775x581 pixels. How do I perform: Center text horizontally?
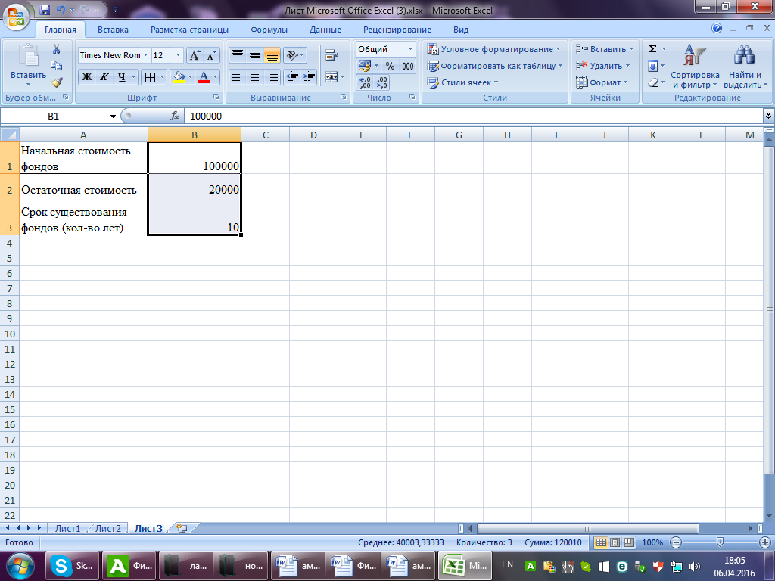[x=255, y=76]
